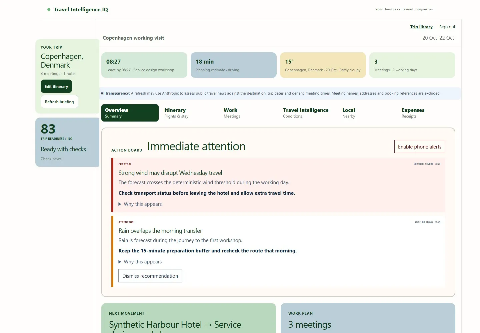Open the 83 trip readiness score card
480x333 pixels.
point(67,142)
